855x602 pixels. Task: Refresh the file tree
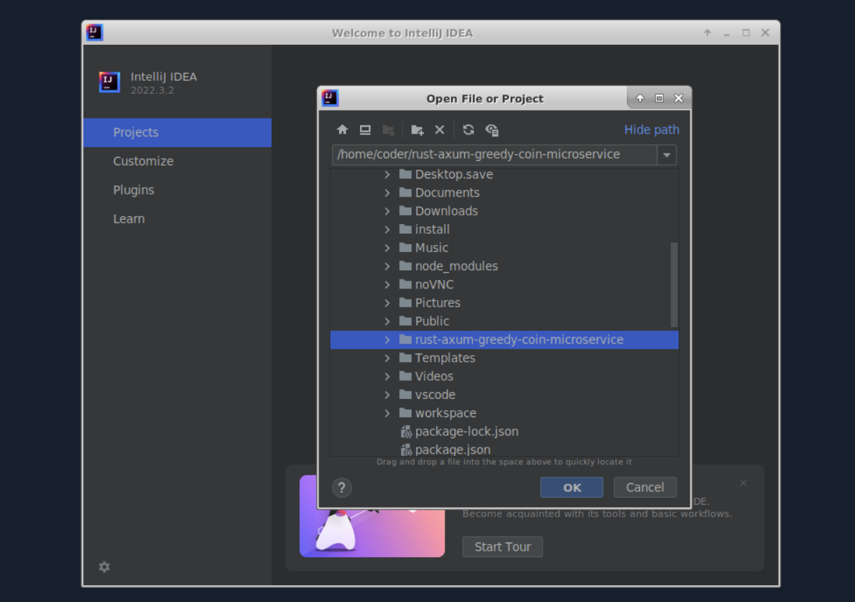pos(468,129)
